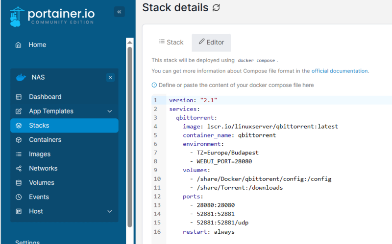Click the portainer.io logo

(52, 17)
